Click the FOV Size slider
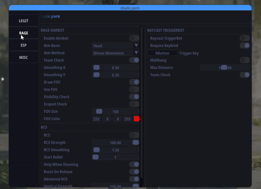This screenshot has width=261, height=189. pos(115,112)
